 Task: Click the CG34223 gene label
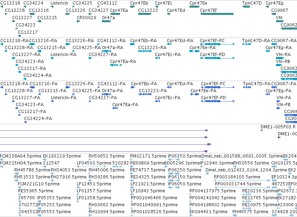[25, 25]
